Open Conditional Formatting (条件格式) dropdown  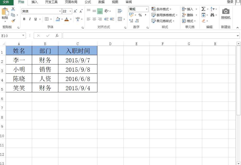(x=161, y=9)
